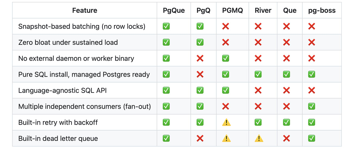
Task: Click River's red cross for snapshot-based batching
Action: click(x=258, y=26)
